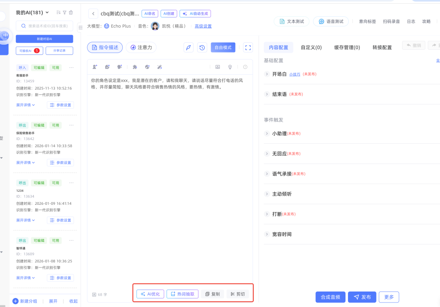Select the 指令描述 view
The height and width of the screenshot is (307, 440).
click(105, 47)
